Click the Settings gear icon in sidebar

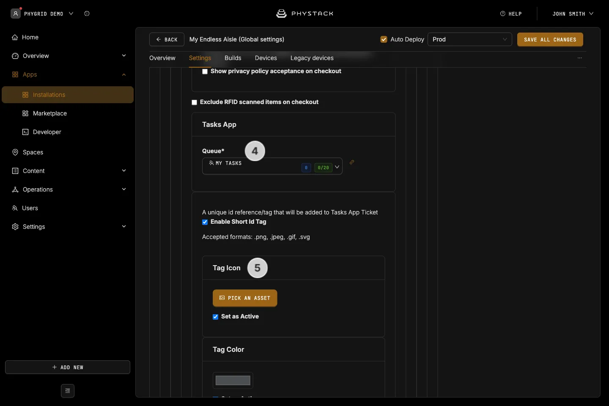pyautogui.click(x=15, y=227)
